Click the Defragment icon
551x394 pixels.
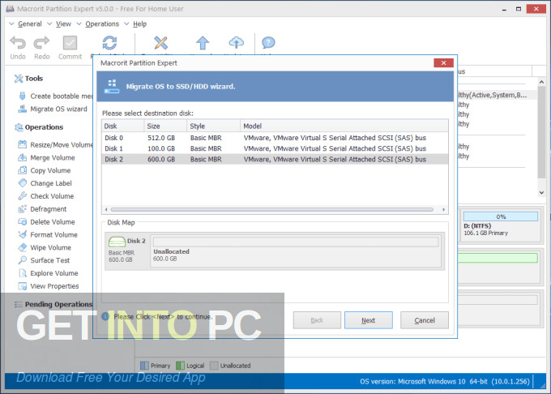pos(23,209)
